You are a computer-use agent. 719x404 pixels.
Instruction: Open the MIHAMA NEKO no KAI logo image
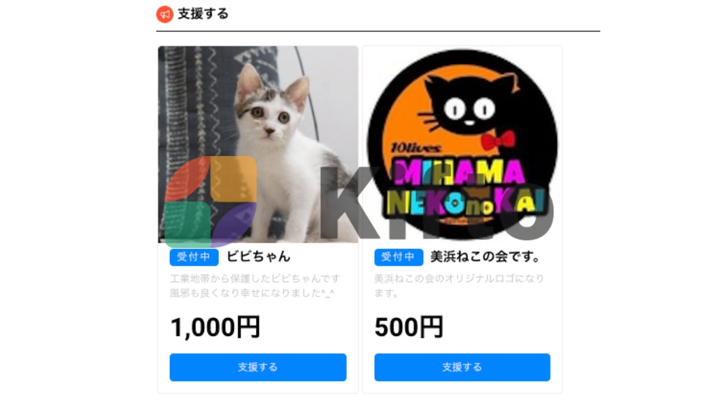click(462, 144)
